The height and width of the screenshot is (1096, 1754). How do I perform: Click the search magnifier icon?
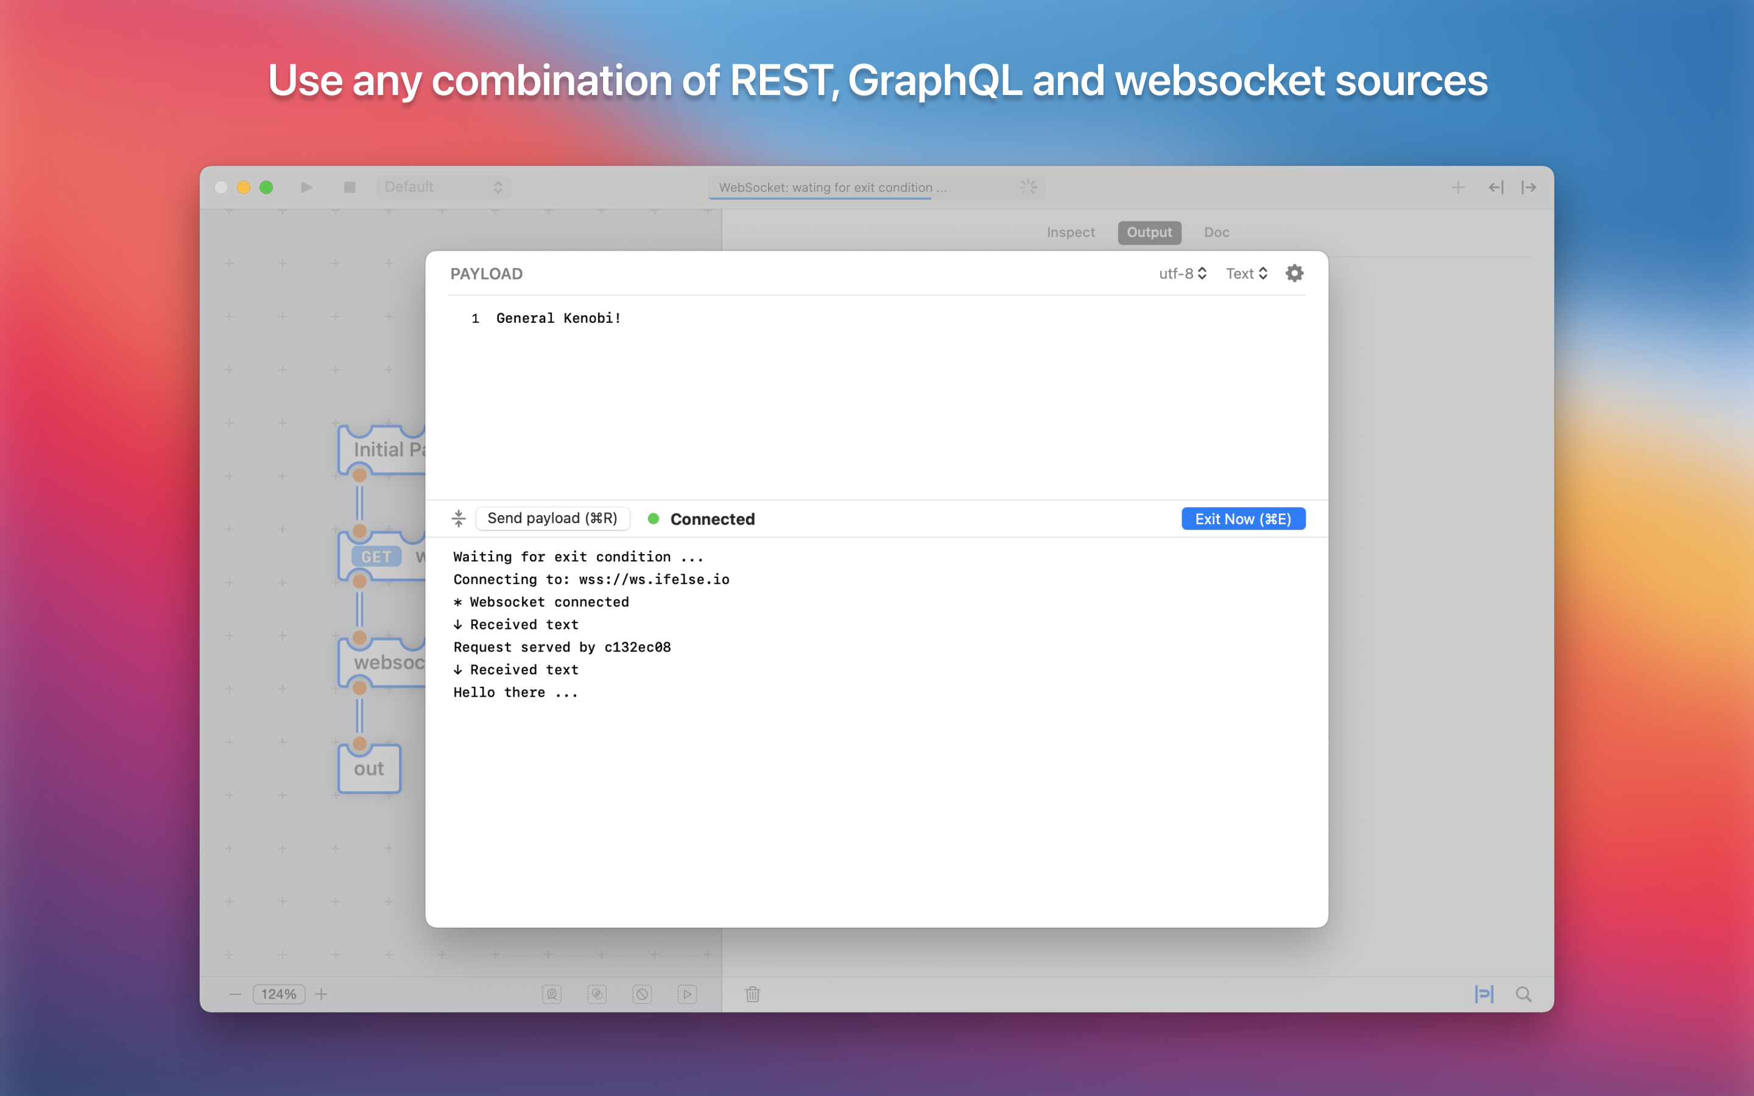click(x=1524, y=994)
